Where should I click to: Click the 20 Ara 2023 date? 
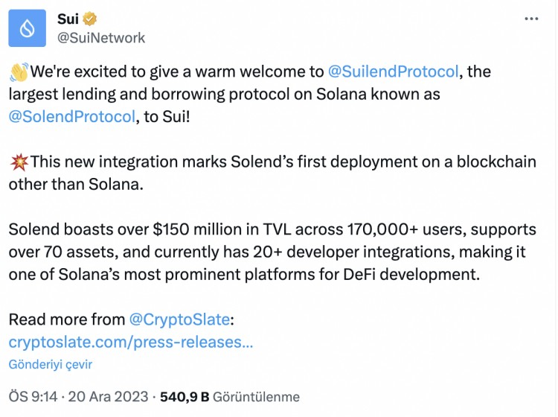point(108,397)
